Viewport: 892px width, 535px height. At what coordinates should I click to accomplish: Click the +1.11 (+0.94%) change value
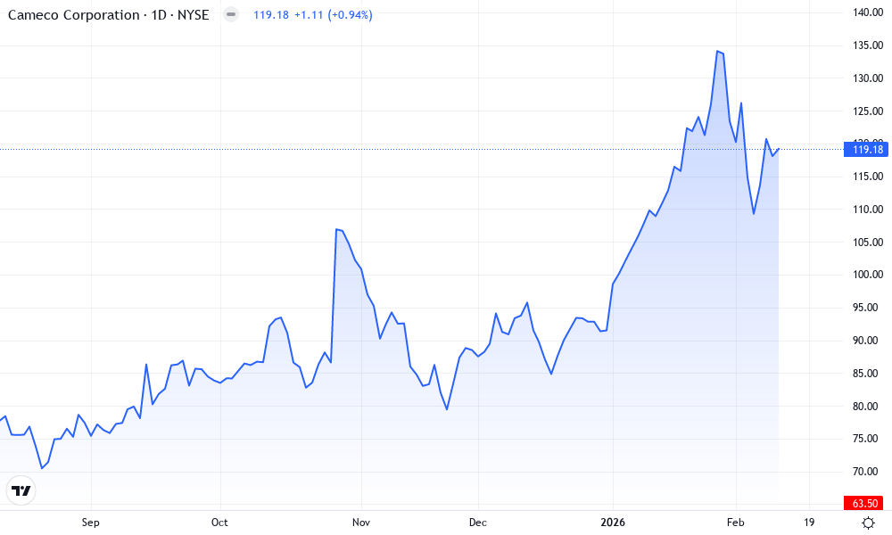(x=333, y=14)
